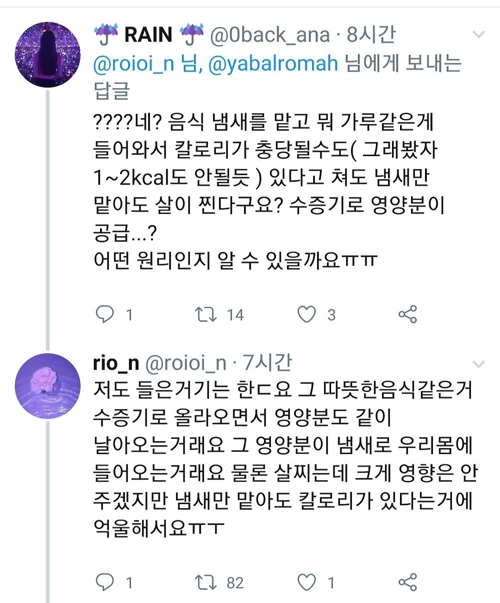500x603 pixels.
Task: Reply to RAIN's tweet
Action: pyautogui.click(x=105, y=314)
